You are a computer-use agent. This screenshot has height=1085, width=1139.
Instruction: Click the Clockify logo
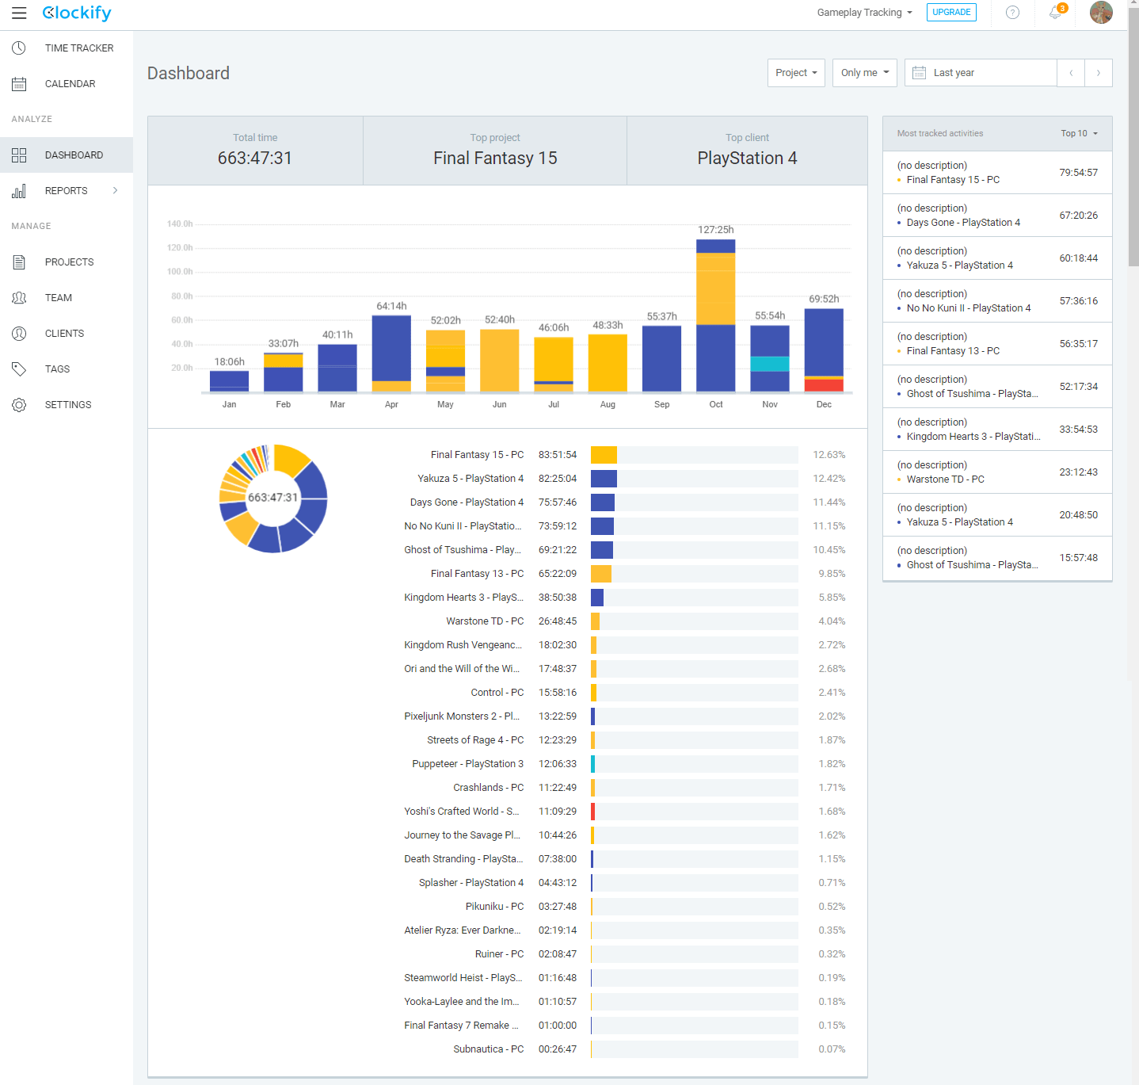coord(77,13)
